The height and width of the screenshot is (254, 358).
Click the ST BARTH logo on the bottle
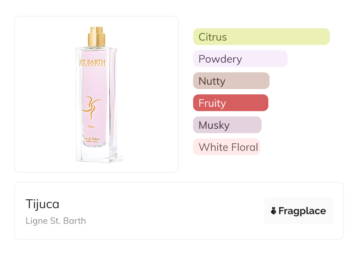(92, 62)
